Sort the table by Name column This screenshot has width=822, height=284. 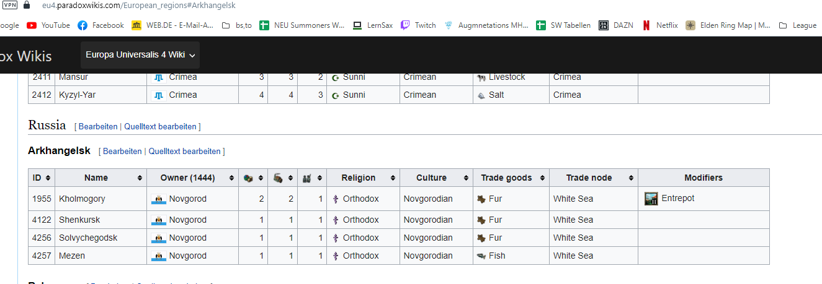pyautogui.click(x=140, y=178)
